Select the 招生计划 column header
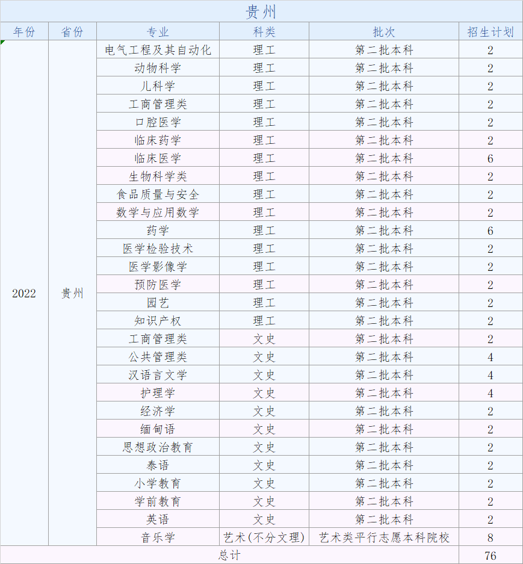This screenshot has width=523, height=564. point(491,32)
